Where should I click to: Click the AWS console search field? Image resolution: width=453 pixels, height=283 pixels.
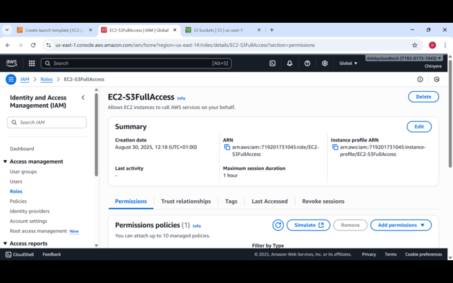pyautogui.click(x=136, y=64)
